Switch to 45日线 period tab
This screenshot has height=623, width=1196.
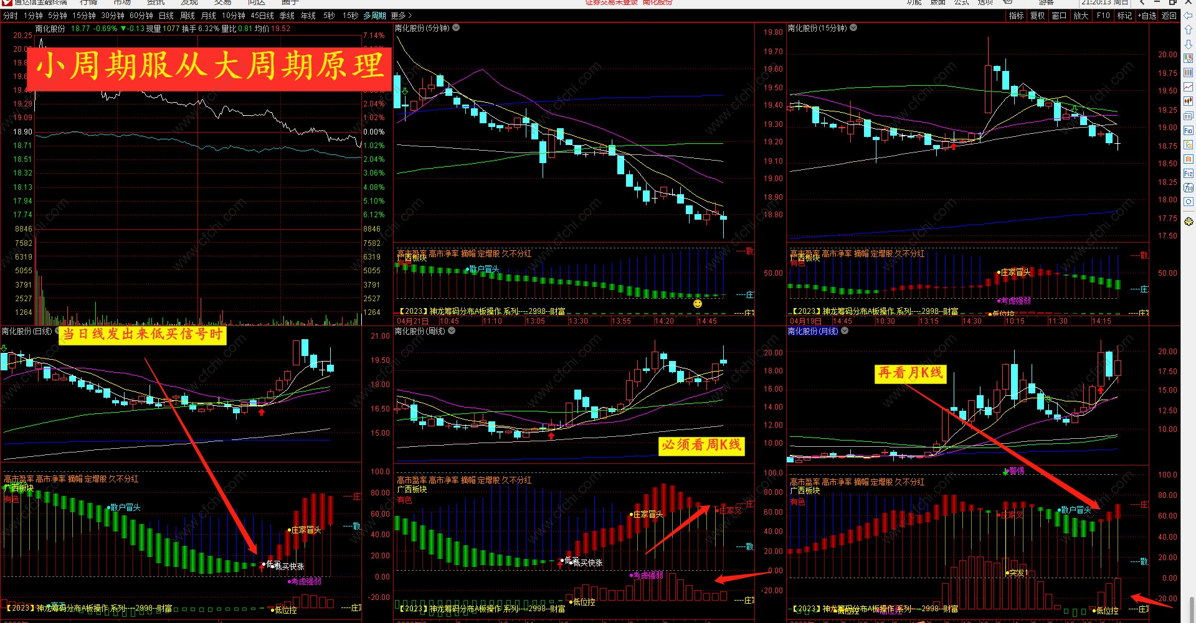pos(262,16)
